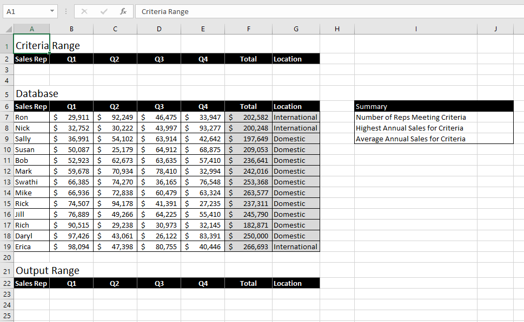Open the Name Box dropdown arrow

click(52, 11)
